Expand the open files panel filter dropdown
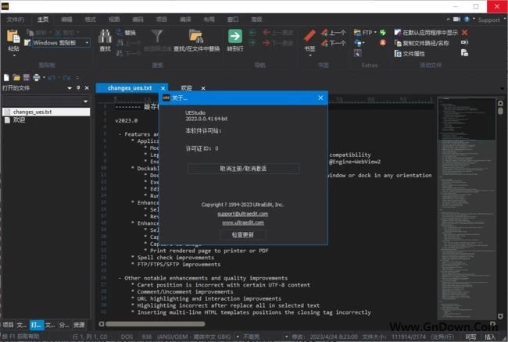This screenshot has width=508, height=342. tap(84, 102)
